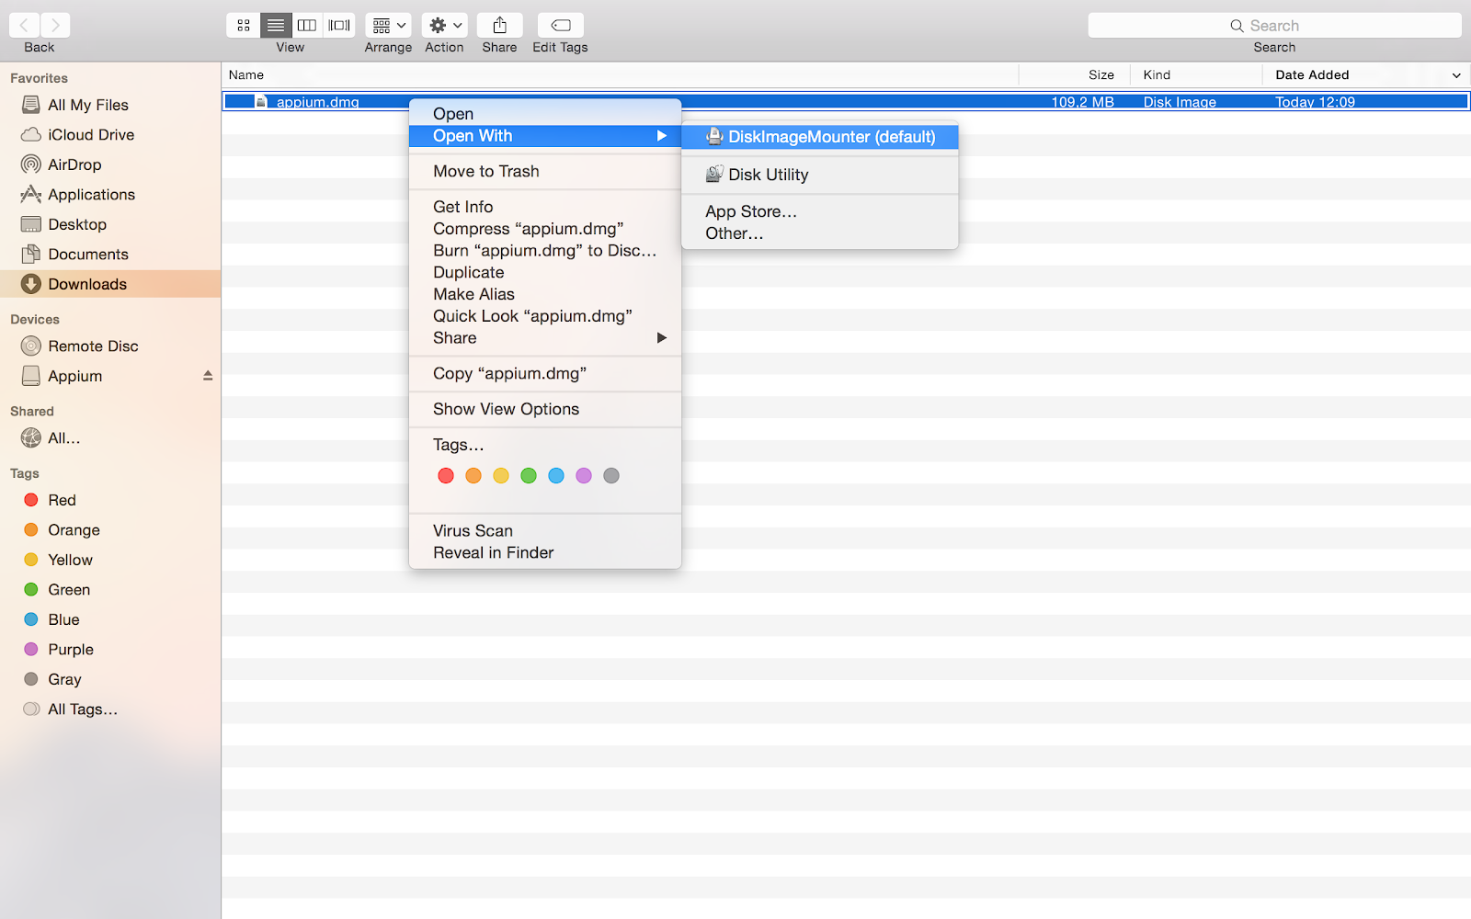The width and height of the screenshot is (1471, 919).
Task: Switch to column view
Action: coord(307,25)
